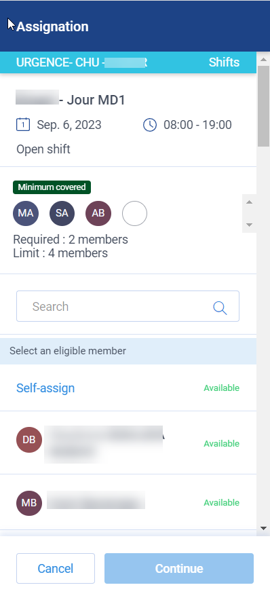Click the Continue button
The image size is (270, 600).
[x=179, y=568]
